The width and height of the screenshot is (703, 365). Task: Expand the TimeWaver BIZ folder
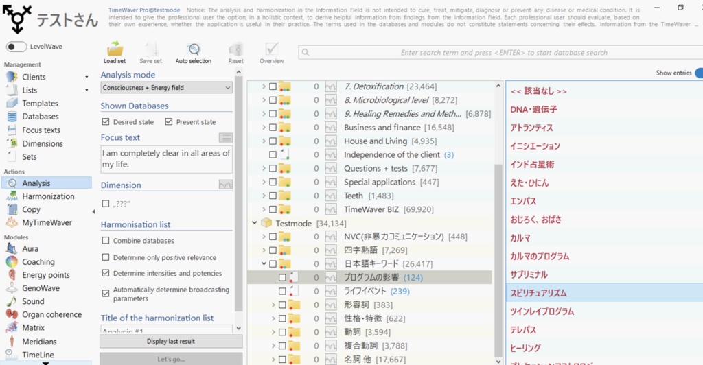[264, 209]
